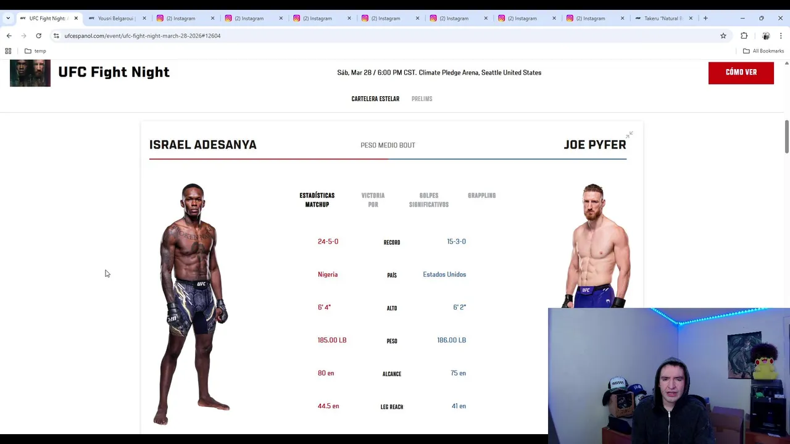Close the Yousri Belgaroui tab
Image resolution: width=790 pixels, height=444 pixels.
[144, 18]
